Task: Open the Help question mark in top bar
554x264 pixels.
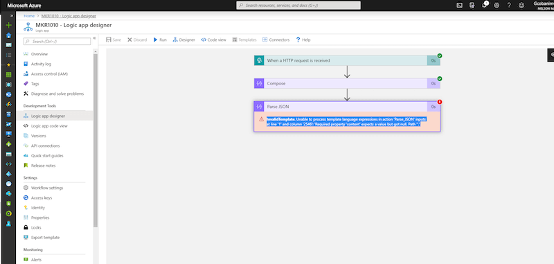Action: pos(509,6)
